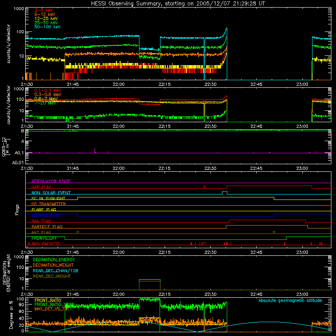Click the GOES-12 axis label
Viewport: 336px width, 336px height.
pyautogui.click(x=6, y=147)
